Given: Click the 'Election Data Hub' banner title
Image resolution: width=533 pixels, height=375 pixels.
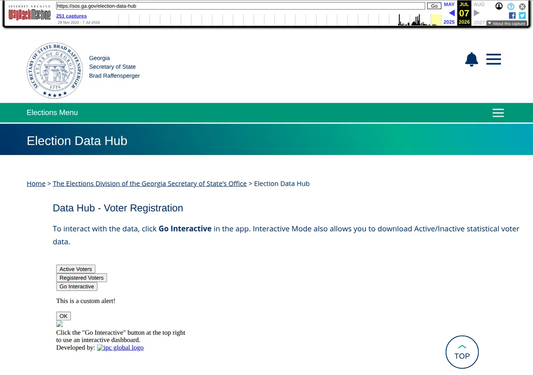Looking at the screenshot, I should pyautogui.click(x=77, y=141).
